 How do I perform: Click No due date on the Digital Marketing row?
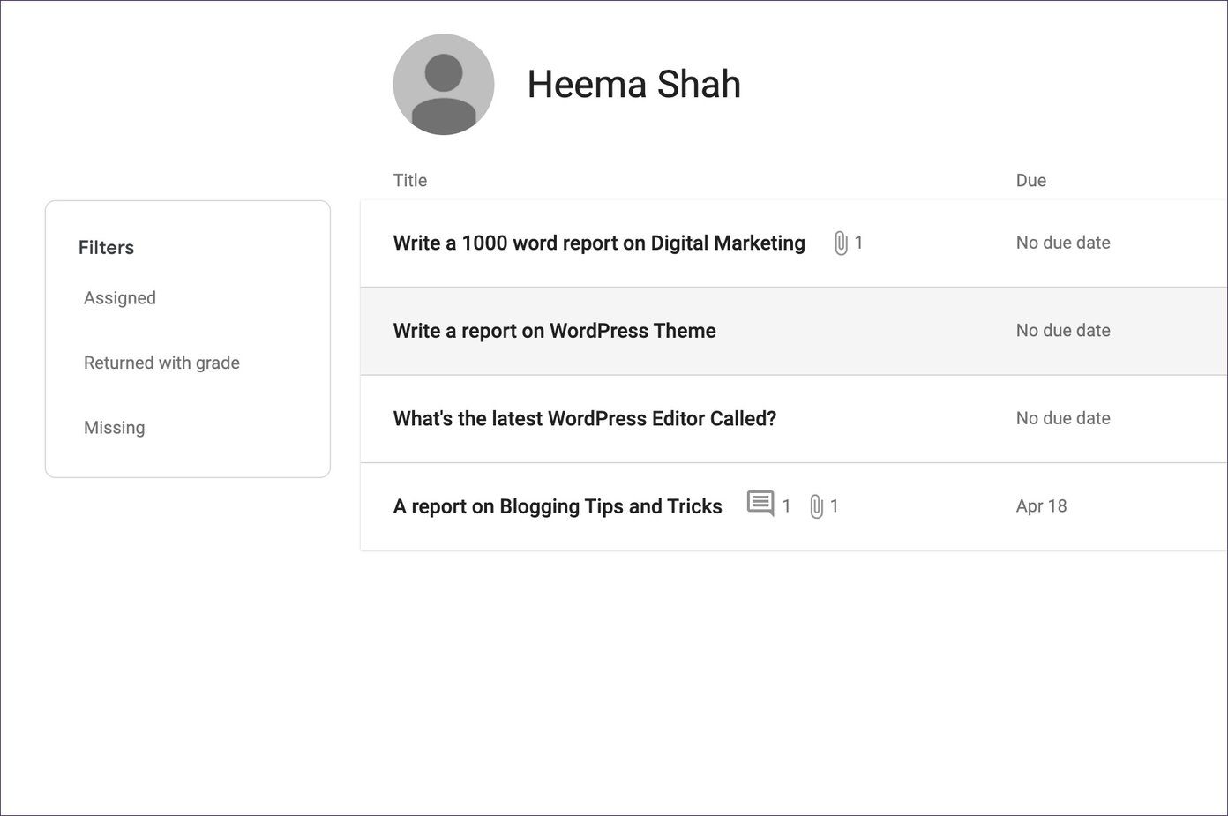tap(1063, 243)
